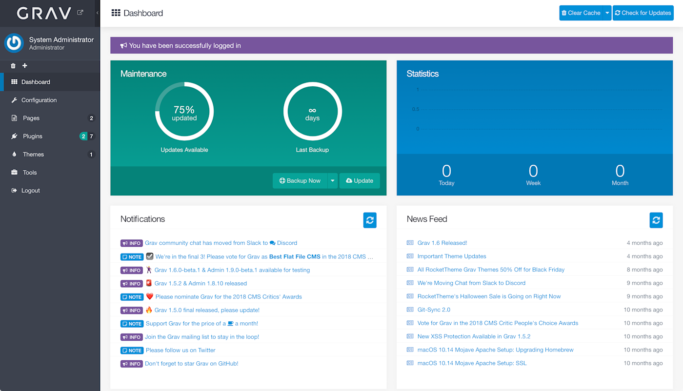The image size is (683, 391).
Task: Open Important Theme Updates news item
Action: pyautogui.click(x=452, y=256)
